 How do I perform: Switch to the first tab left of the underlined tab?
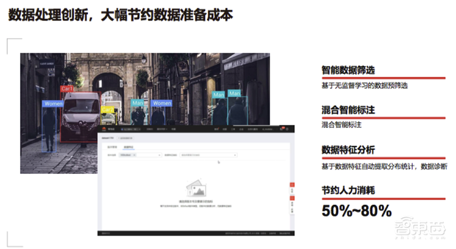(x=112, y=147)
